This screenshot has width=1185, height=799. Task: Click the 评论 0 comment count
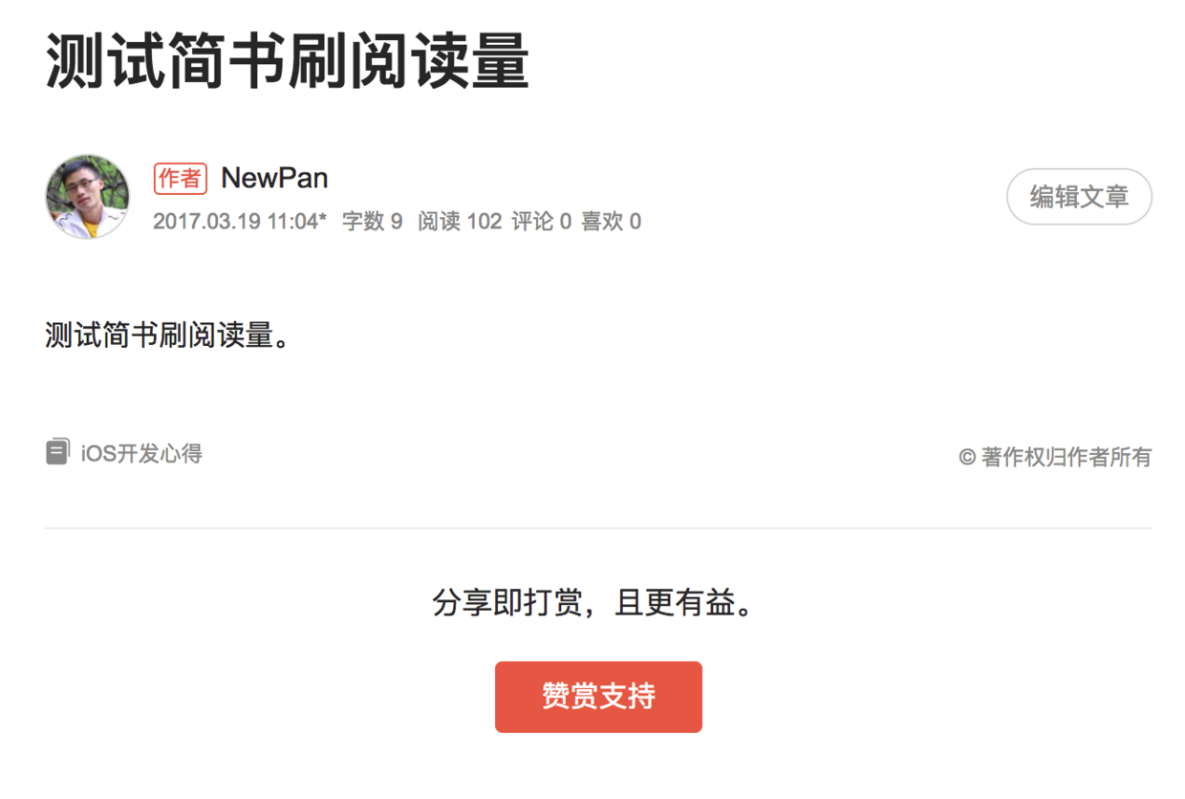point(541,222)
